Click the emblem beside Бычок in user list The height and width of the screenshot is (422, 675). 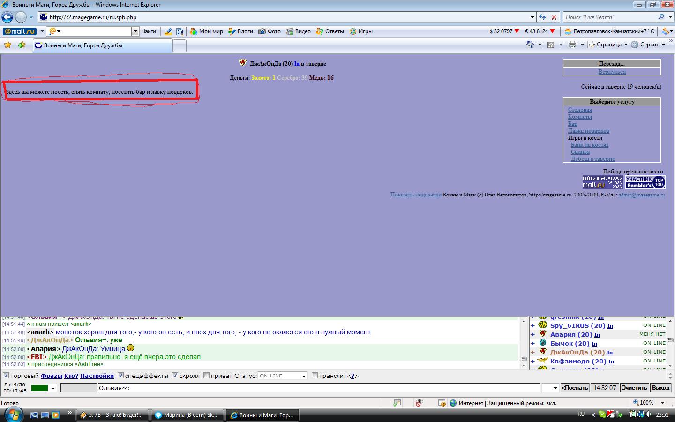[x=543, y=343]
